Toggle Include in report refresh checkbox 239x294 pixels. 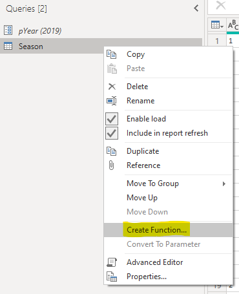112,133
